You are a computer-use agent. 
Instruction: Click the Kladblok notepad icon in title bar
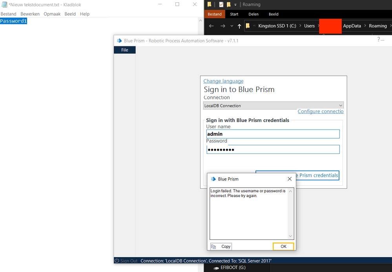point(4,4)
